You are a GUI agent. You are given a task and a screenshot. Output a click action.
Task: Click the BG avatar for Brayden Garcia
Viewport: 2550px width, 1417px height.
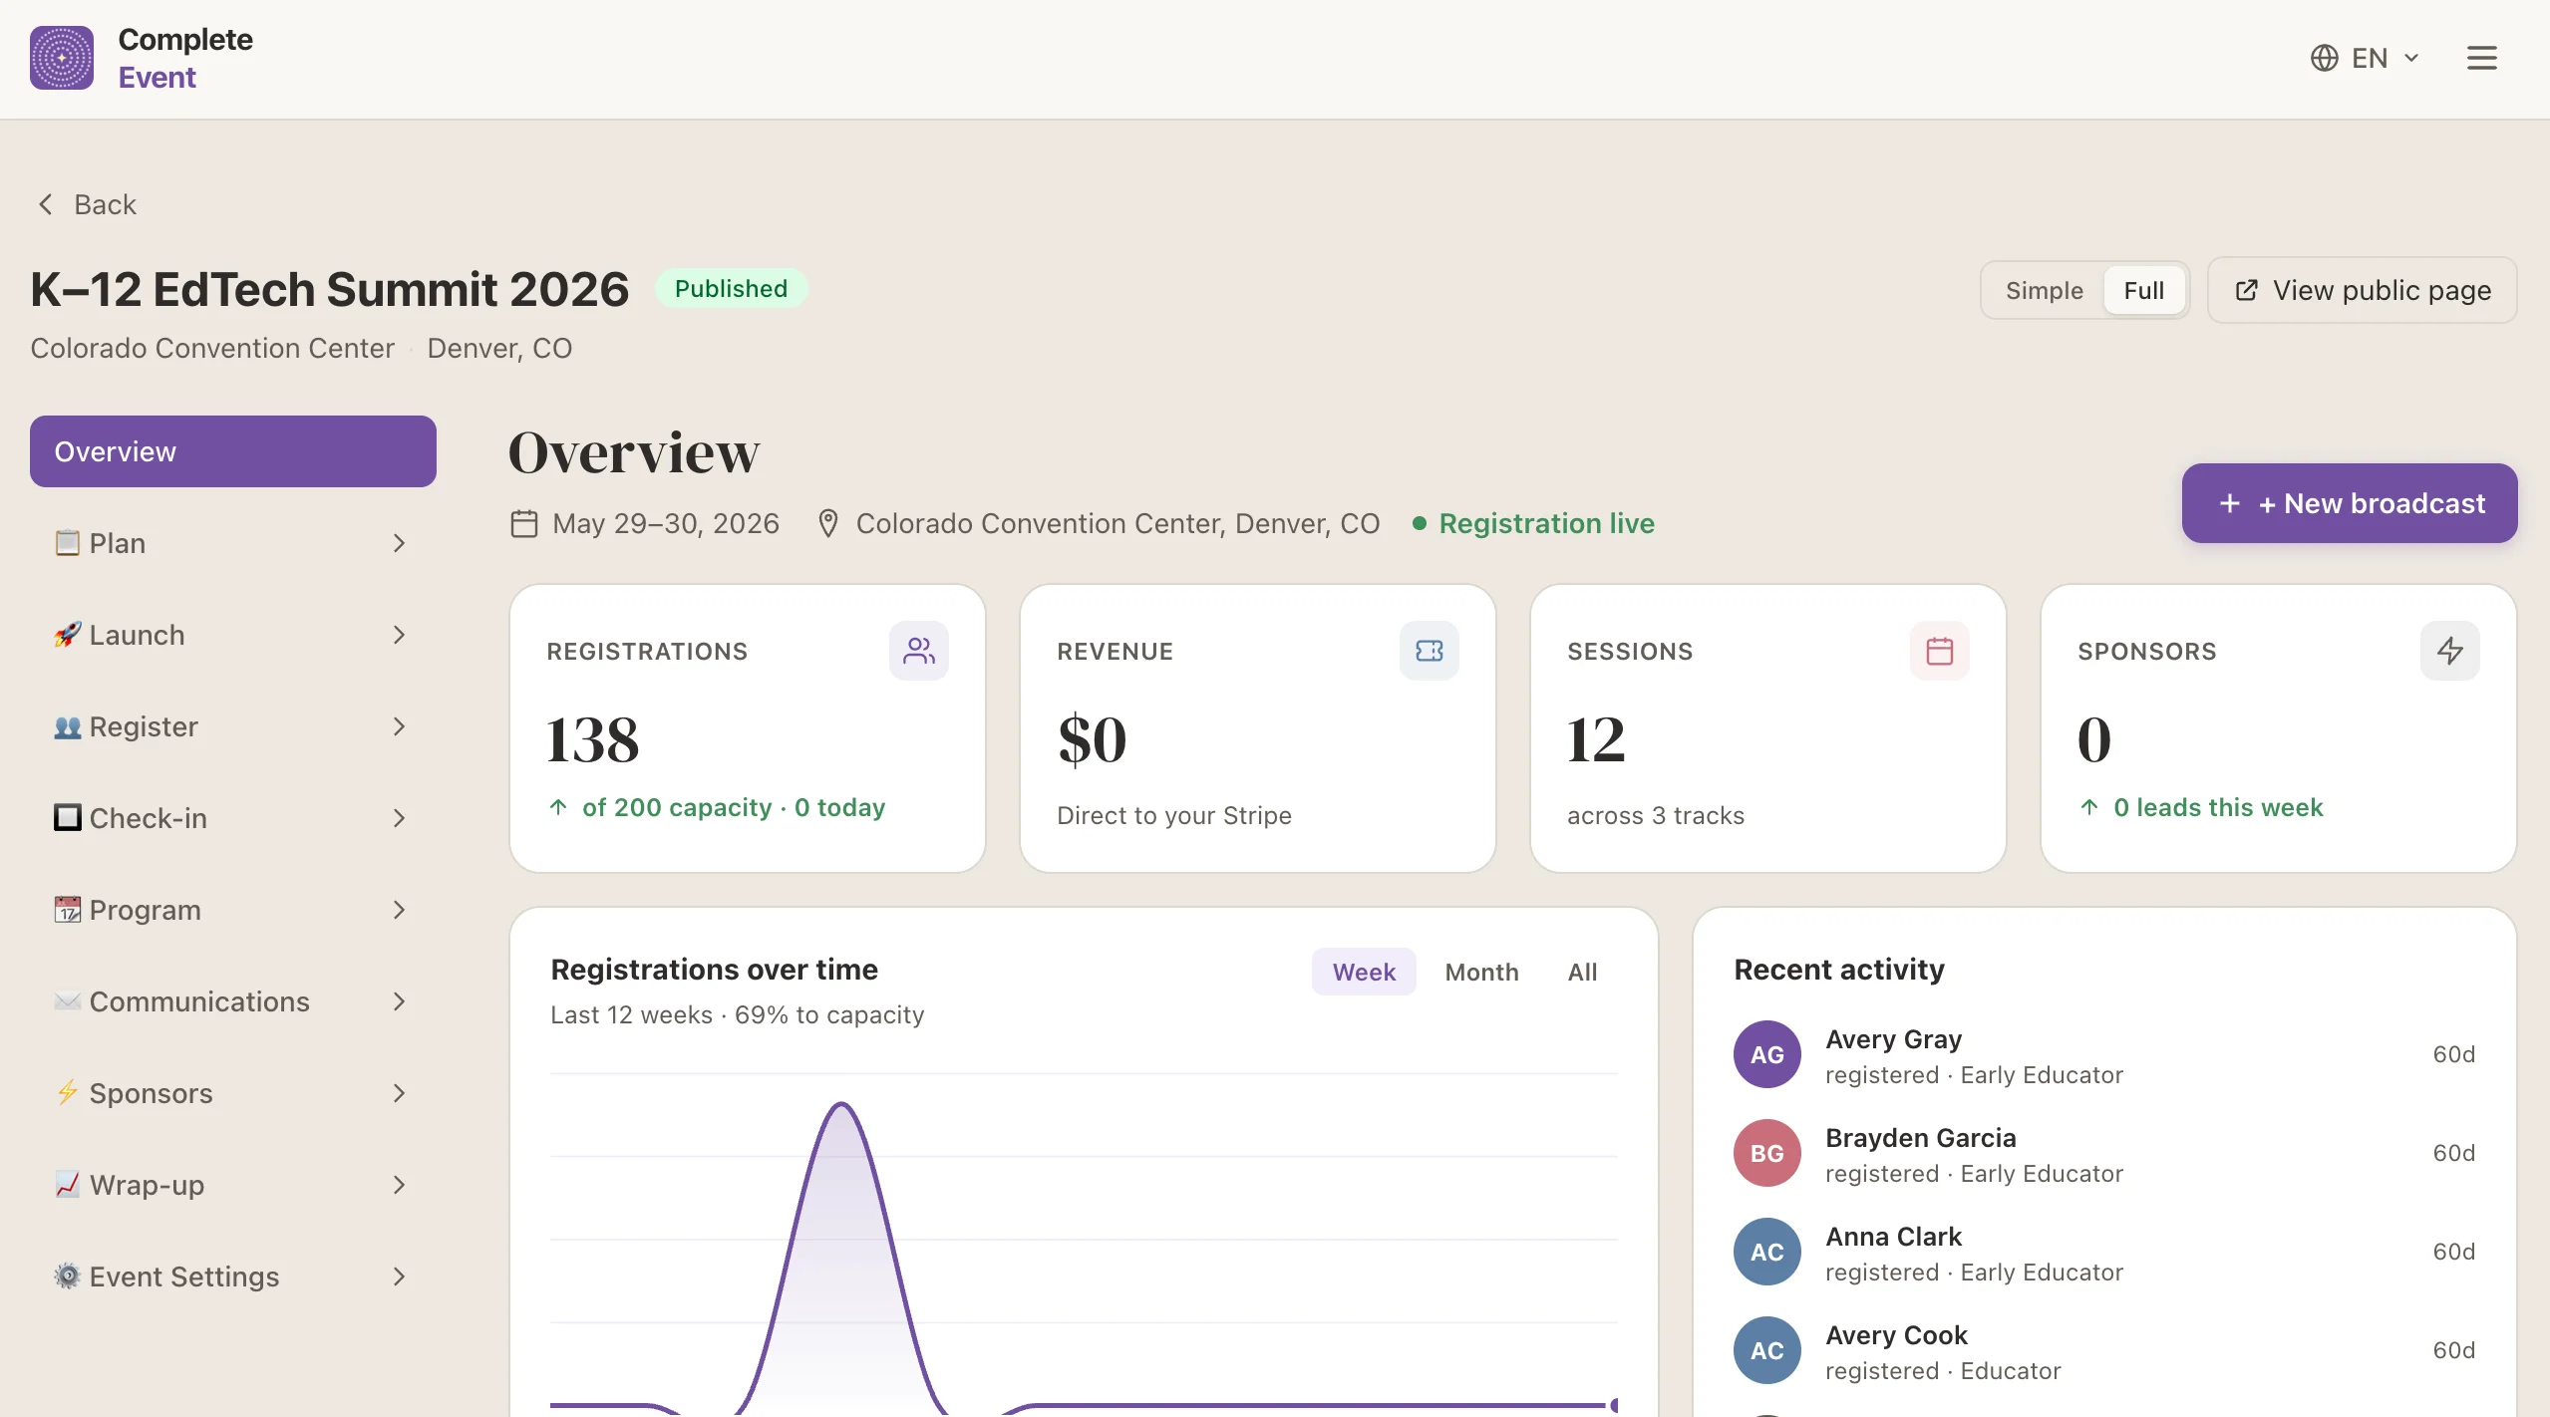click(x=1766, y=1153)
